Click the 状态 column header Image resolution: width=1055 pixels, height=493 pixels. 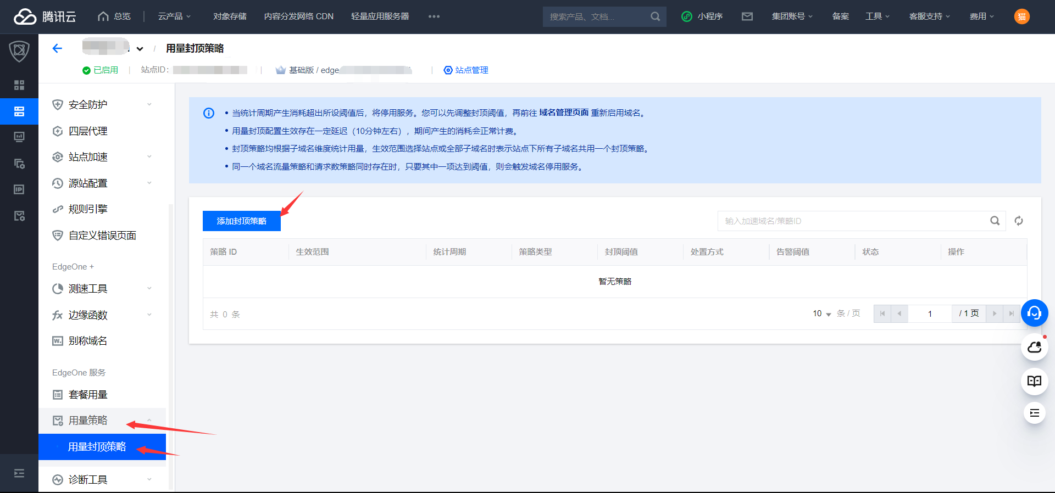point(870,252)
